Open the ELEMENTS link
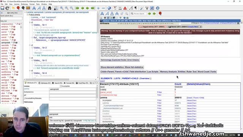The image size is (243, 137). pos(106,78)
